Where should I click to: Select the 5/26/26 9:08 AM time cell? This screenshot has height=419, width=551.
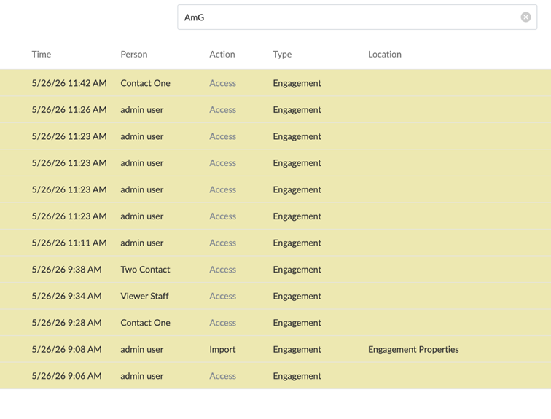[67, 350]
